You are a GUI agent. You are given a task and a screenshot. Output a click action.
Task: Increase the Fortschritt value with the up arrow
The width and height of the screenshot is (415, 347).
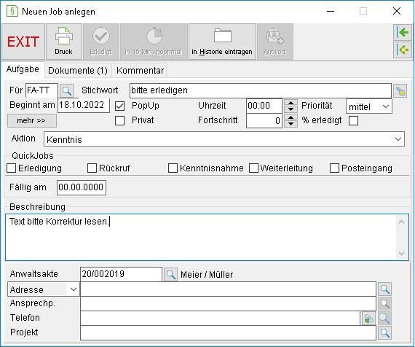click(x=290, y=117)
